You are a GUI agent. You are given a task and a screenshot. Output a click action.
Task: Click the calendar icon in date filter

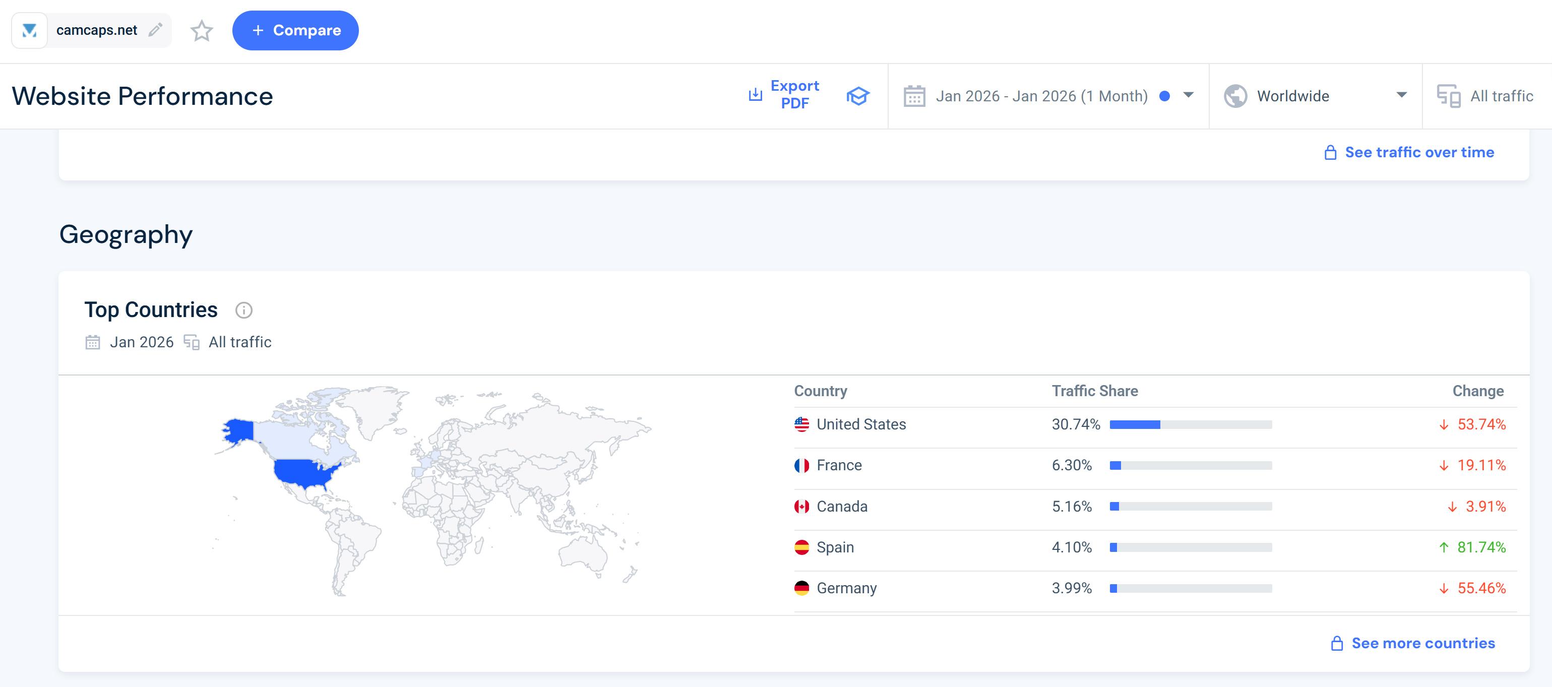coord(914,96)
